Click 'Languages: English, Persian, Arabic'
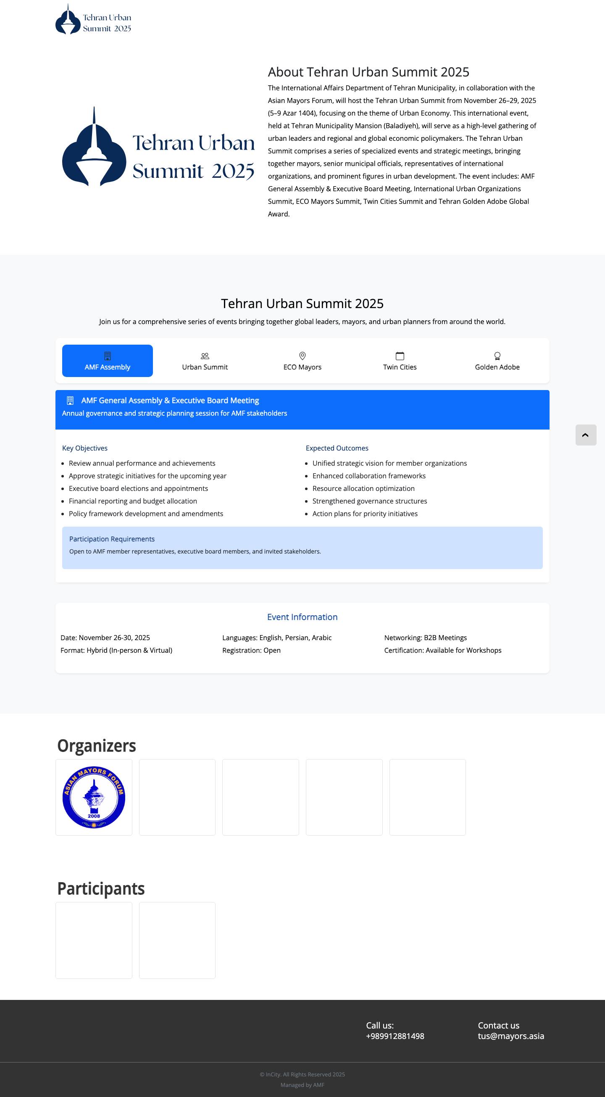This screenshot has width=605, height=1097. coord(277,638)
